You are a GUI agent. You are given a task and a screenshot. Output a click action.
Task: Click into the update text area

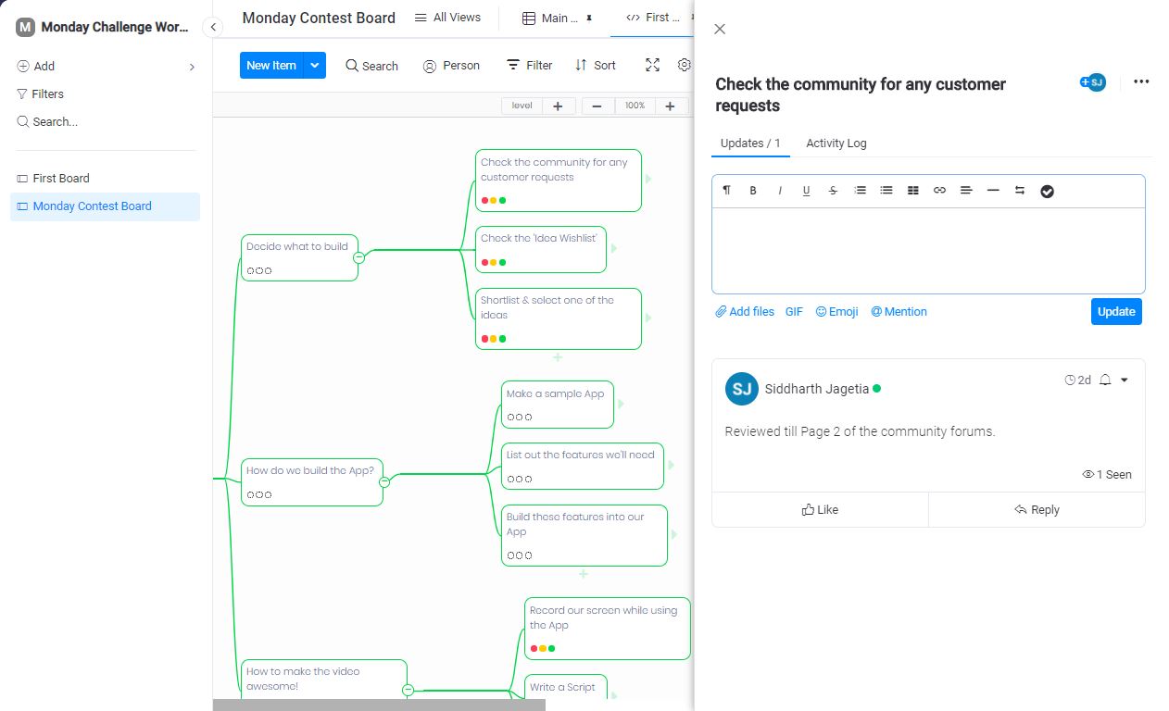(928, 250)
